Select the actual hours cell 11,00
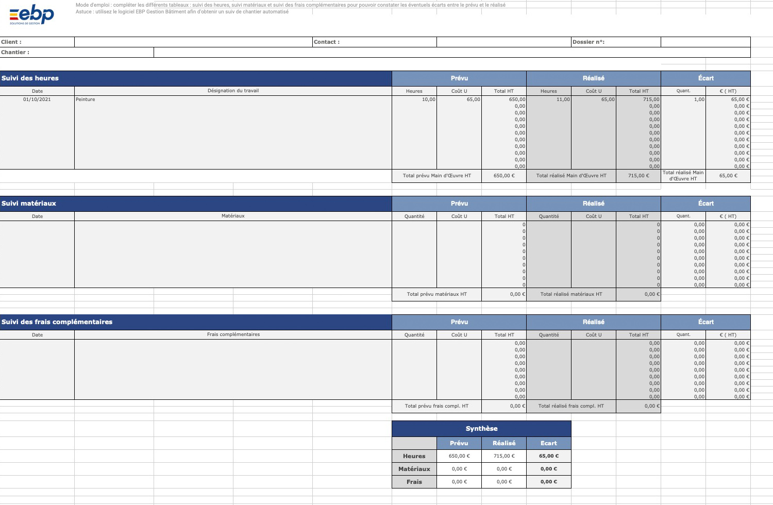This screenshot has width=773, height=505. [x=549, y=99]
